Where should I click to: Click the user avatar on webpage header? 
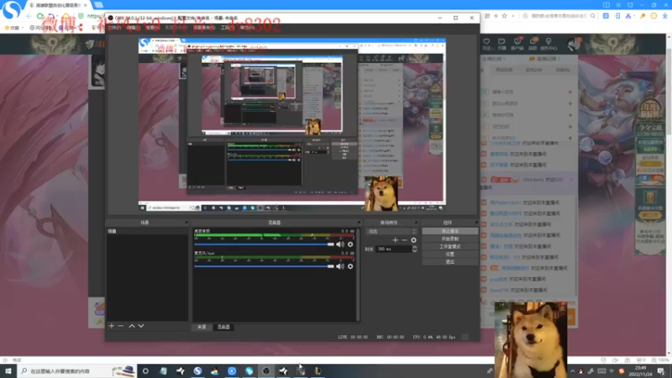[575, 44]
